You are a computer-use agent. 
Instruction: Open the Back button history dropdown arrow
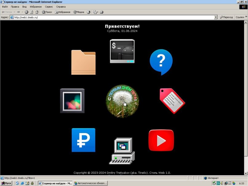(14, 12)
